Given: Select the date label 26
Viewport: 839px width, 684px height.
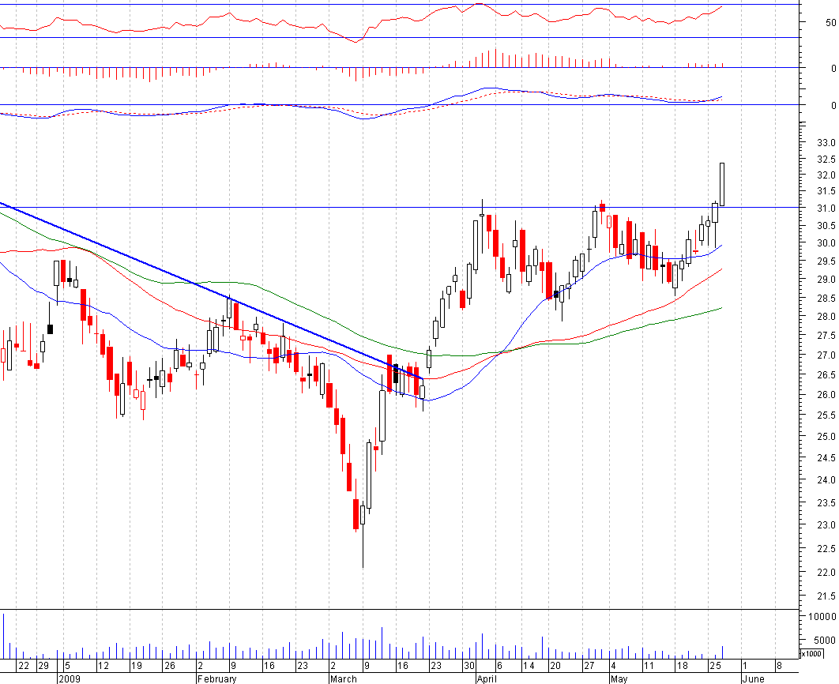Looking at the screenshot, I should point(170,666).
